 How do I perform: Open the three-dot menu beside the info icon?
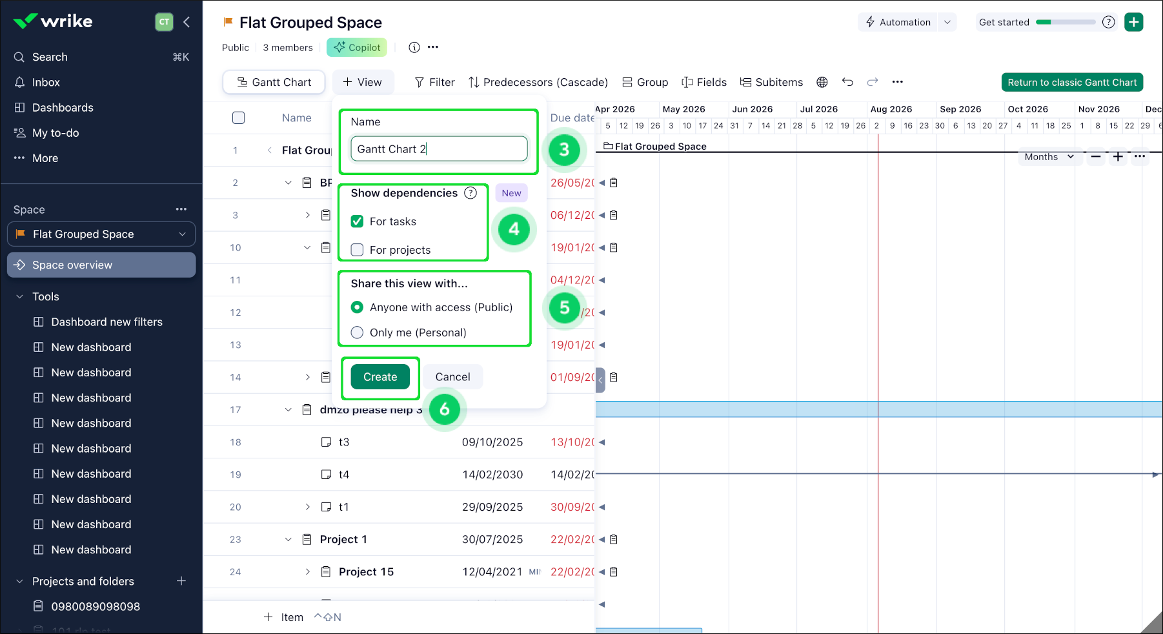coord(433,47)
